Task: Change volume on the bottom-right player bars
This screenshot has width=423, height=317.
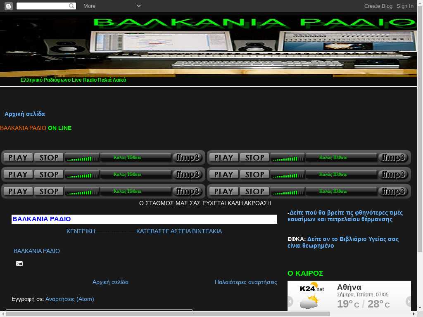Action: tap(288, 192)
